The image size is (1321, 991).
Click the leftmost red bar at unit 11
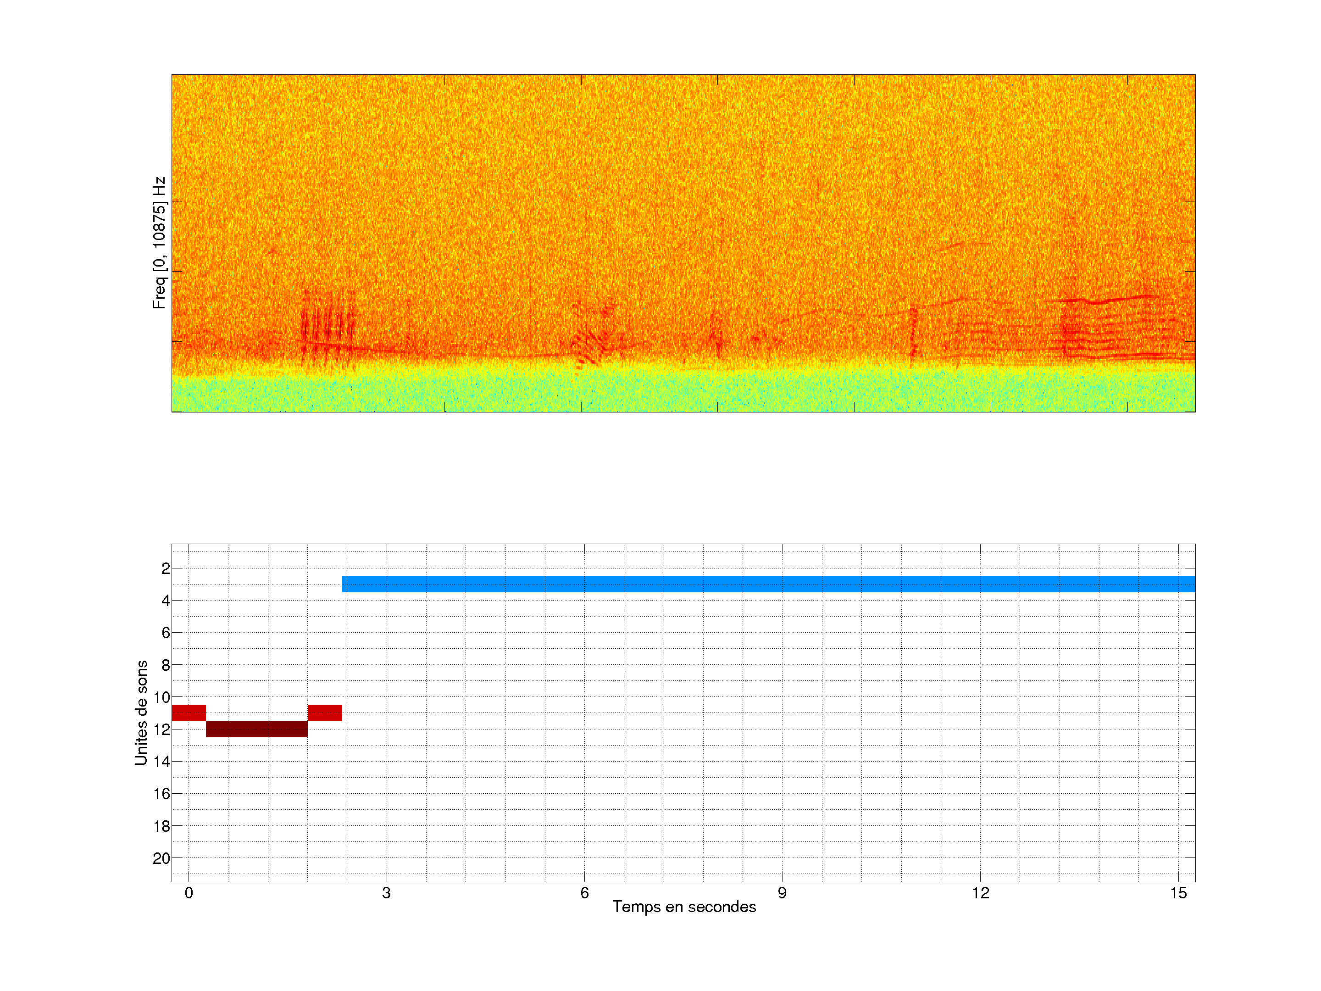click(x=189, y=713)
